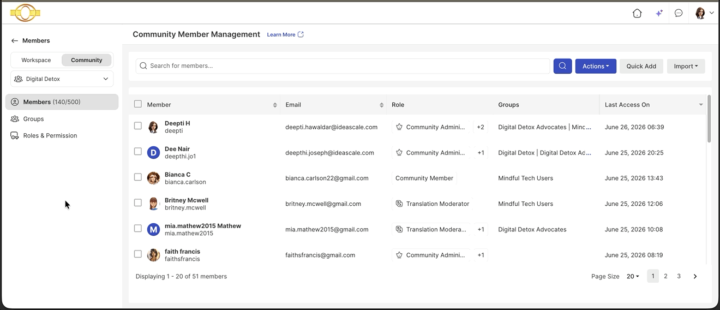Click Britney Mcwell's avatar

[x=153, y=204]
